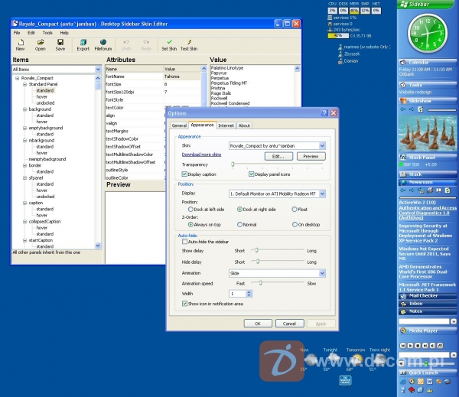Click the green analog clock in the sidebar

[428, 32]
